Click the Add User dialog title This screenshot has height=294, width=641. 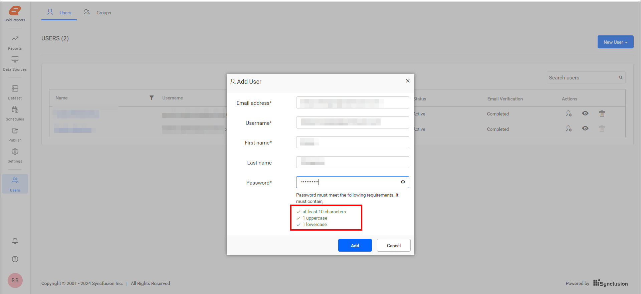coord(249,81)
